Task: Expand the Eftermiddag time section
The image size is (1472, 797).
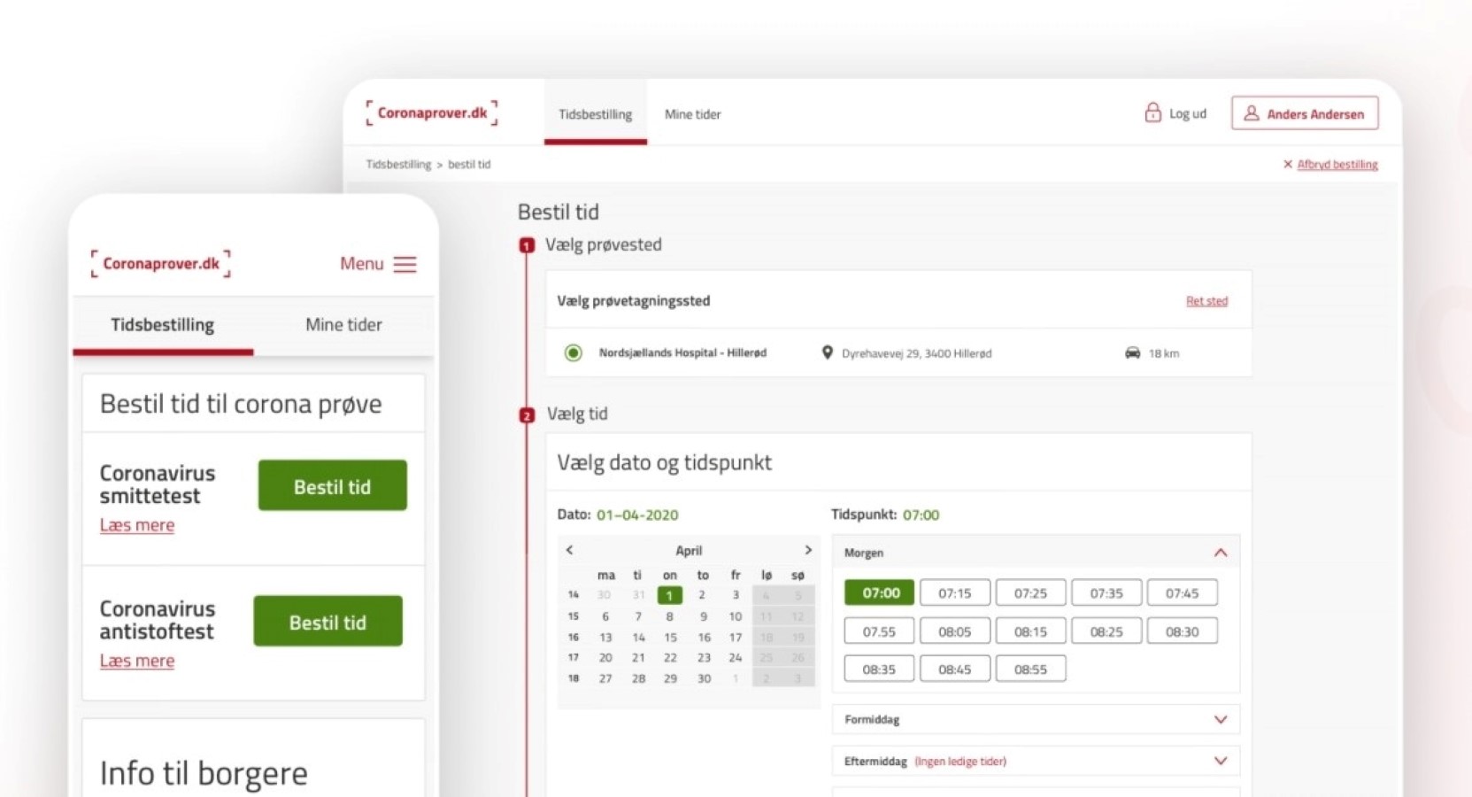Action: coord(1220,761)
